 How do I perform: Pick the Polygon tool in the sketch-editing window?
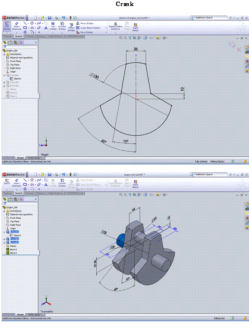[25, 32]
